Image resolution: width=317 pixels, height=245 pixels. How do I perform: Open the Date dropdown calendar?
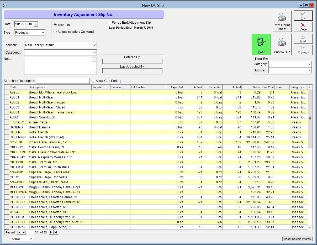coord(36,24)
